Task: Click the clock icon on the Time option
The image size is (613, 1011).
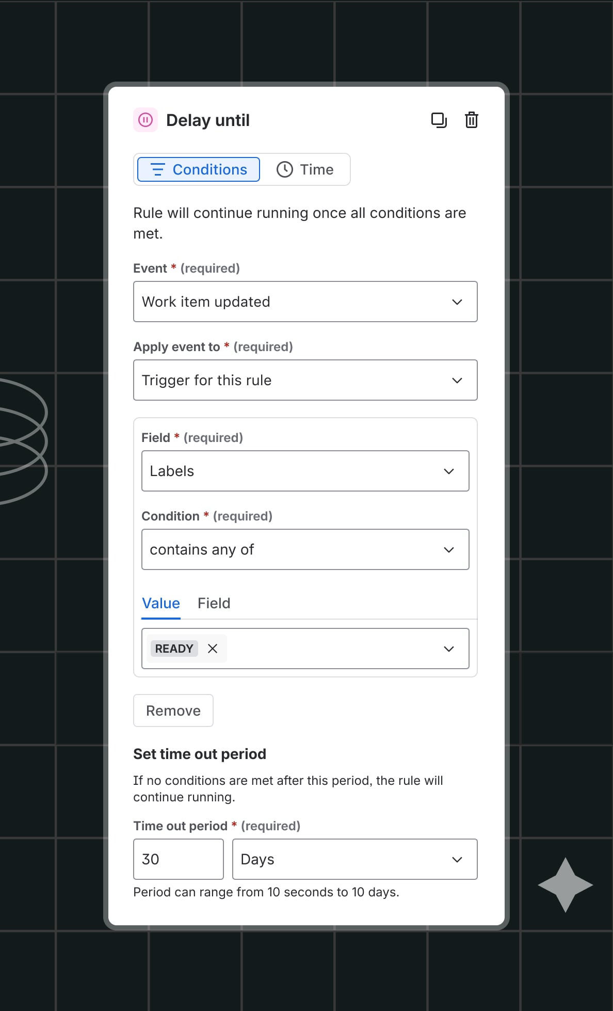Action: [x=285, y=169]
